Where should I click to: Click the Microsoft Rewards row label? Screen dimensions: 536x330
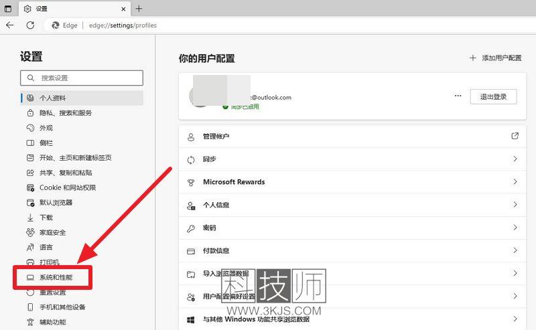pyautogui.click(x=234, y=182)
